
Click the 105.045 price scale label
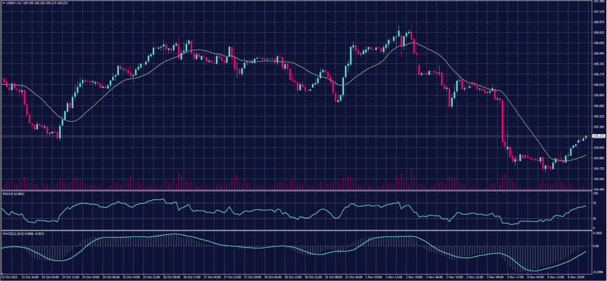click(598, 147)
